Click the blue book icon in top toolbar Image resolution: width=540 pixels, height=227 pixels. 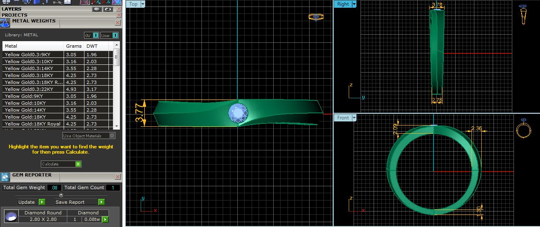(37, 2)
